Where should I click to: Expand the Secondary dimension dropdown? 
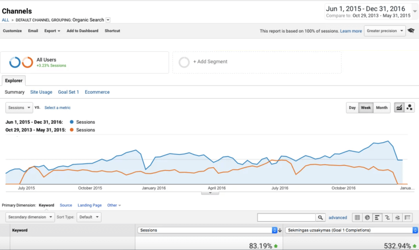pyautogui.click(x=30, y=217)
